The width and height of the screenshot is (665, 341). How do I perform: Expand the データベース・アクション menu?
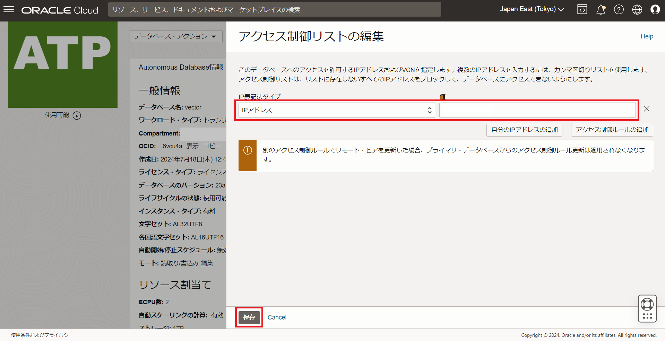coord(175,36)
